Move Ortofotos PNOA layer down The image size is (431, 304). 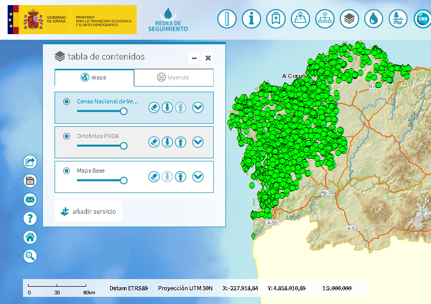(167, 142)
